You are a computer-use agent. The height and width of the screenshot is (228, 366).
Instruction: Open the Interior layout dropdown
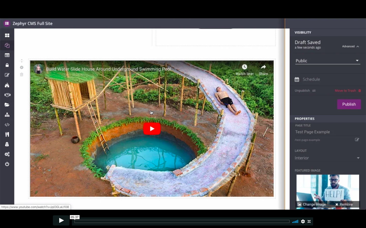(x=328, y=158)
